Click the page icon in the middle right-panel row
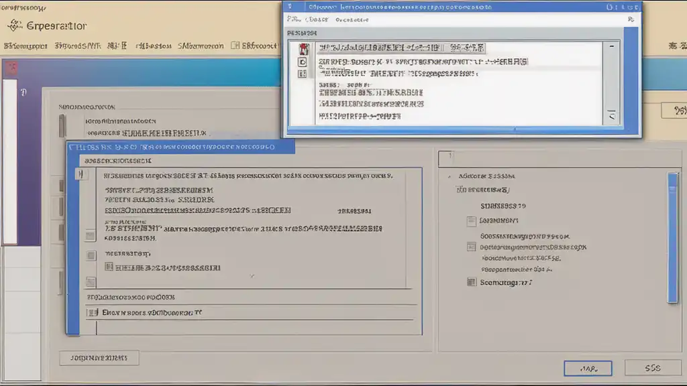 [x=472, y=221]
